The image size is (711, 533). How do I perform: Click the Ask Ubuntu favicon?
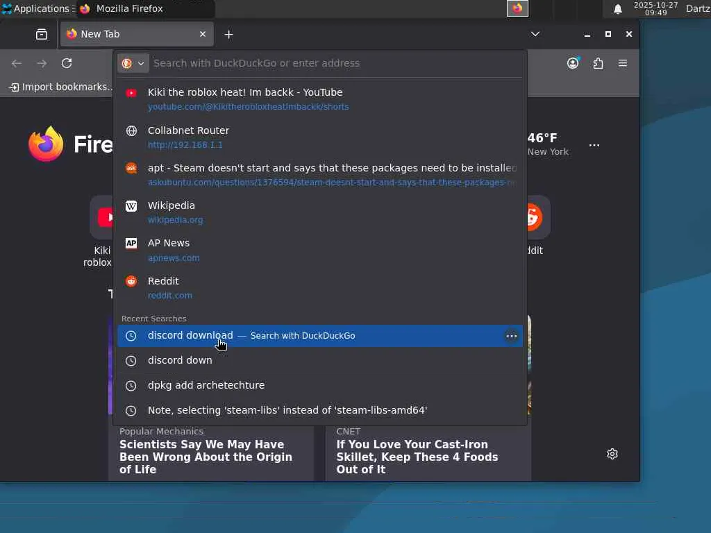pyautogui.click(x=131, y=168)
